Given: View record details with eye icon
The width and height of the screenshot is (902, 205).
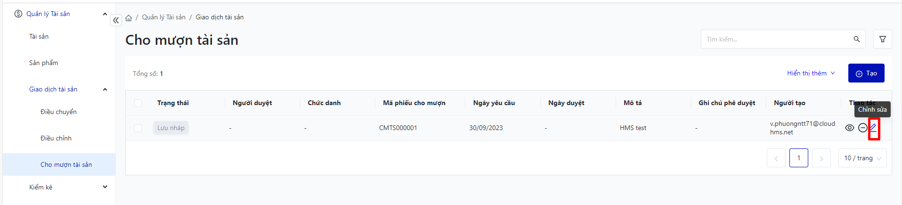Looking at the screenshot, I should [x=849, y=128].
